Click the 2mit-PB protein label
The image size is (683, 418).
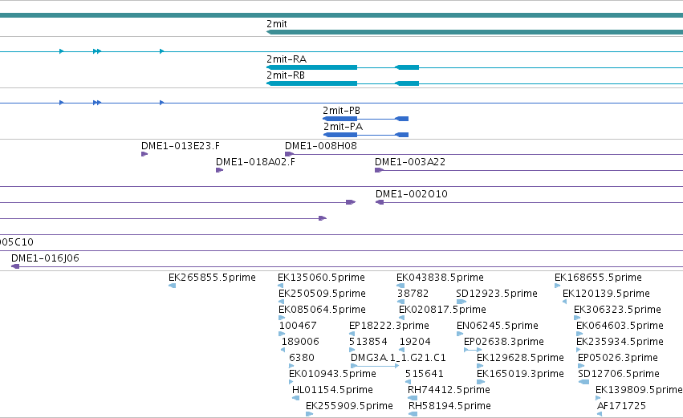[342, 111]
